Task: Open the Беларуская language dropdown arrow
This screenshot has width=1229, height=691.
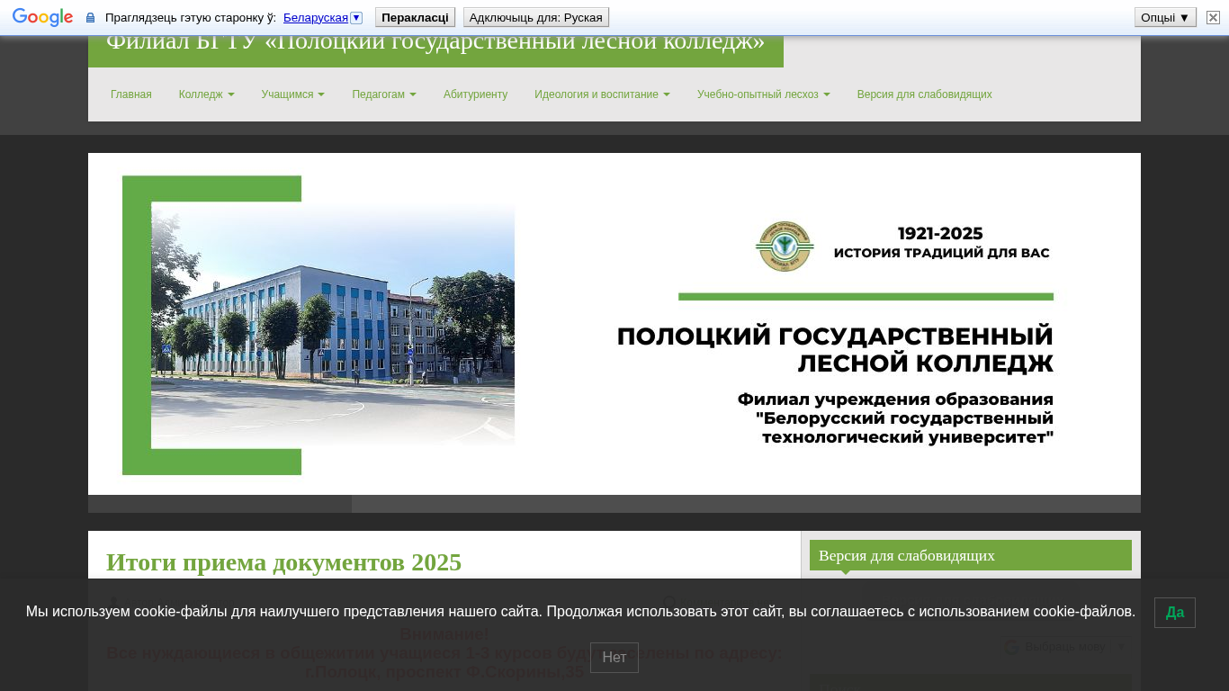Action: click(356, 17)
